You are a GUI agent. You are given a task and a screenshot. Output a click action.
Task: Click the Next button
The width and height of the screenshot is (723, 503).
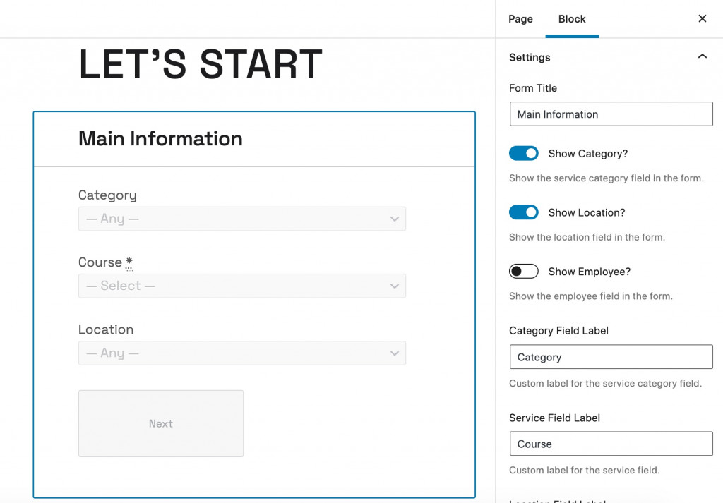click(x=161, y=424)
